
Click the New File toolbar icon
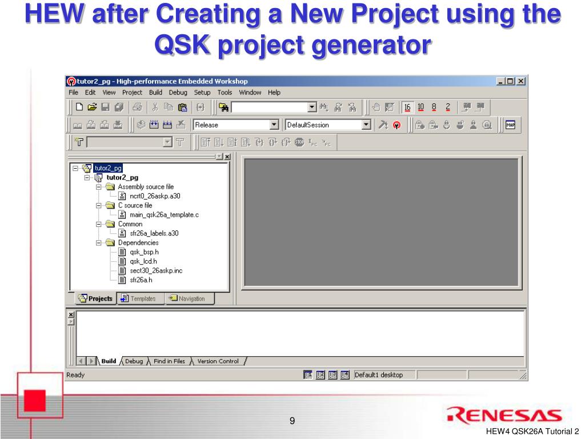tap(79, 107)
